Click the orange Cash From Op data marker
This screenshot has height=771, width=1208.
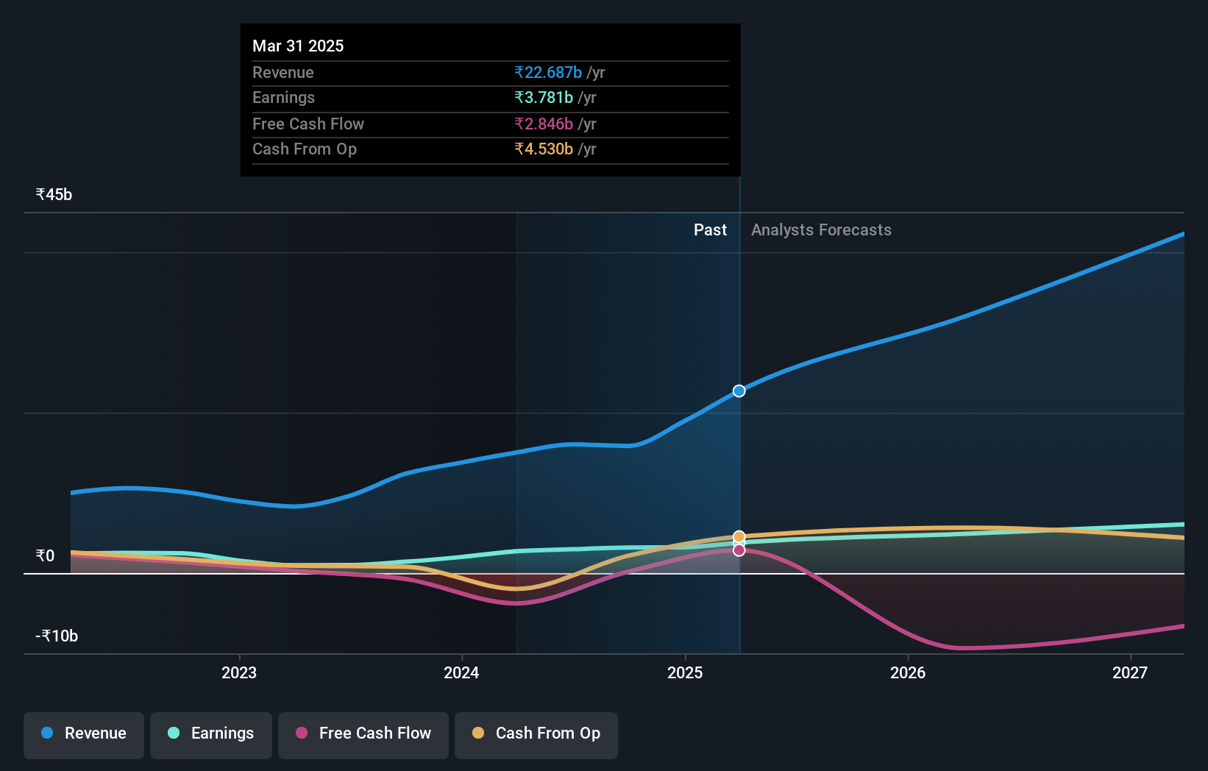pos(739,536)
